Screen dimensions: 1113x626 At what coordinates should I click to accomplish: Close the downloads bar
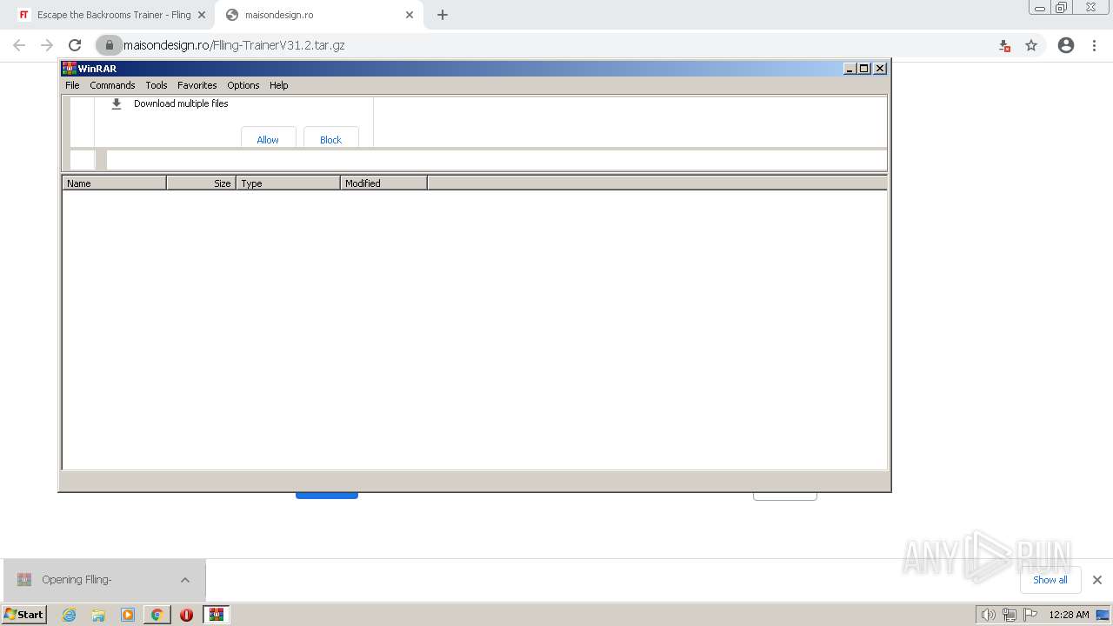[1097, 580]
